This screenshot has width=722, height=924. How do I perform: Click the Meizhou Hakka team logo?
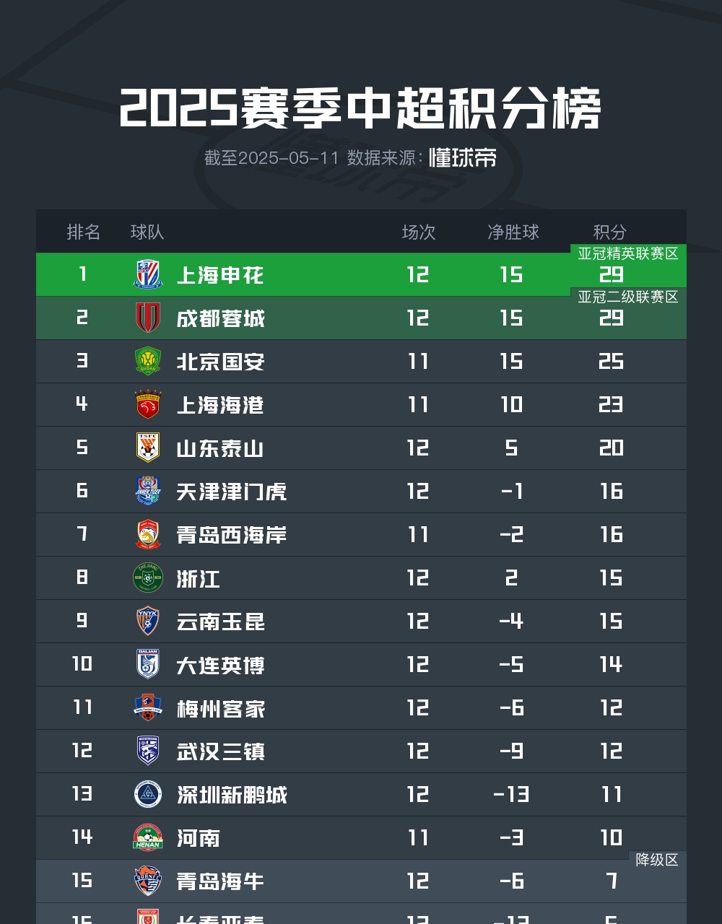148,707
